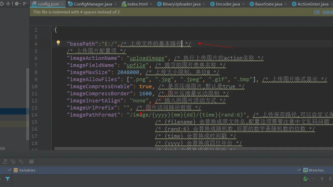Click the Hide panel icon beside the gear
The width and height of the screenshot is (333, 187).
[x=25, y=4]
